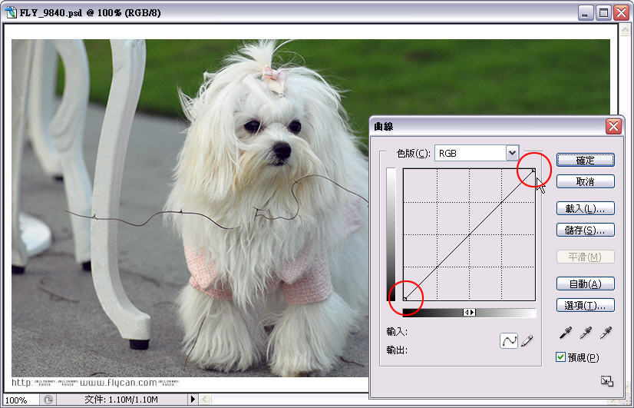Click the Photoshop document icon in title bar

pos(11,12)
